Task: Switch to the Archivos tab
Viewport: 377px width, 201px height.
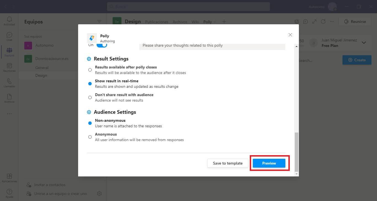Action: click(x=180, y=22)
